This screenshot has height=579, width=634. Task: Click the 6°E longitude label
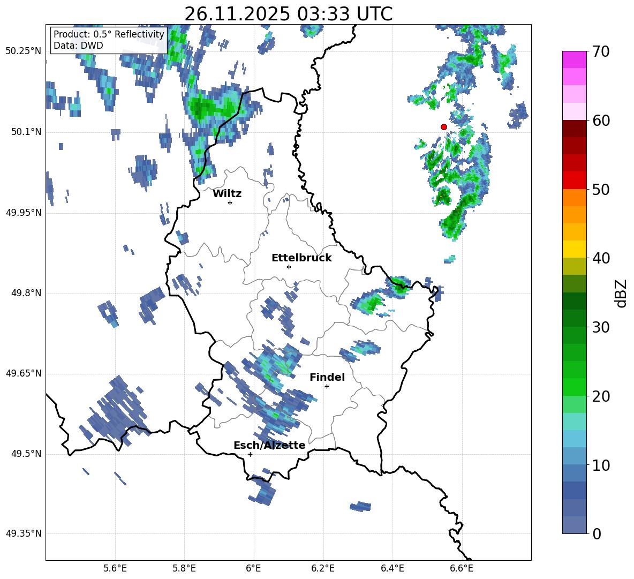pos(253,568)
